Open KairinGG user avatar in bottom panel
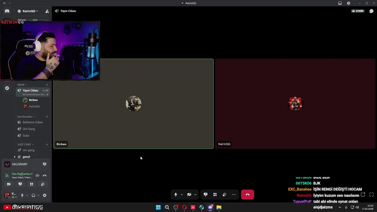Image resolution: width=377 pixels, height=212 pixels. (x=7, y=195)
